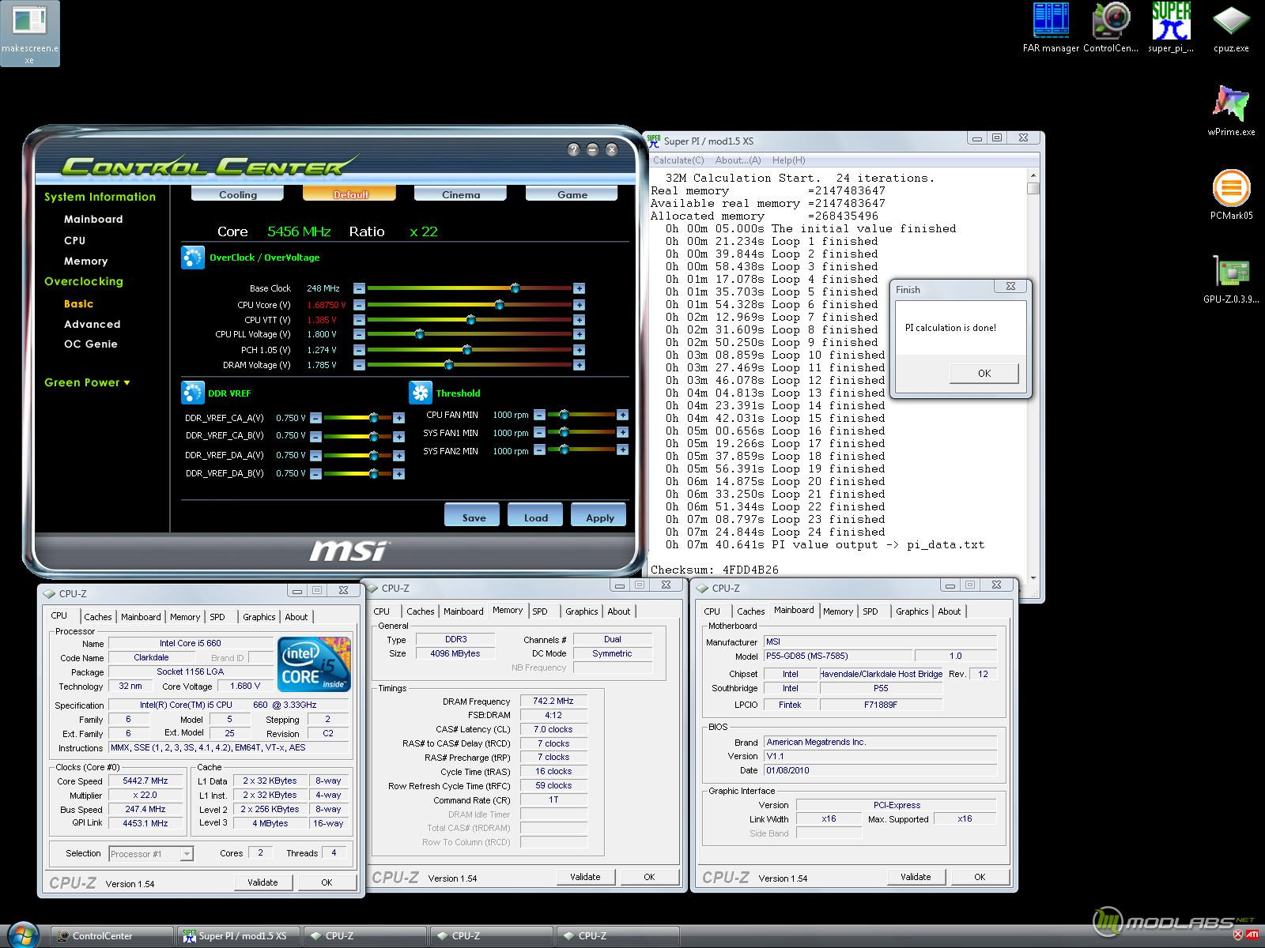Open the Calculate menu in Super PI
The width and height of the screenshot is (1265, 948).
tap(678, 160)
